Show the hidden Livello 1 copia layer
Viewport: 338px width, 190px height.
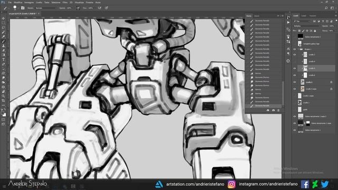coord(295,96)
